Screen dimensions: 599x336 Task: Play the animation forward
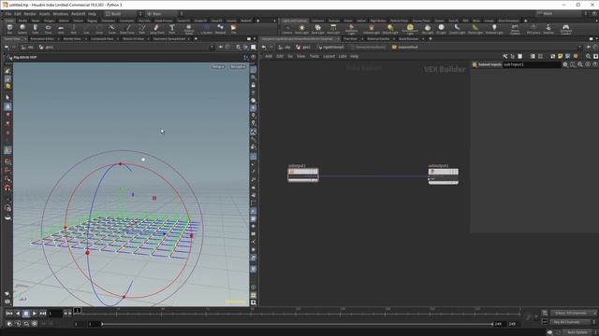tap(35, 314)
